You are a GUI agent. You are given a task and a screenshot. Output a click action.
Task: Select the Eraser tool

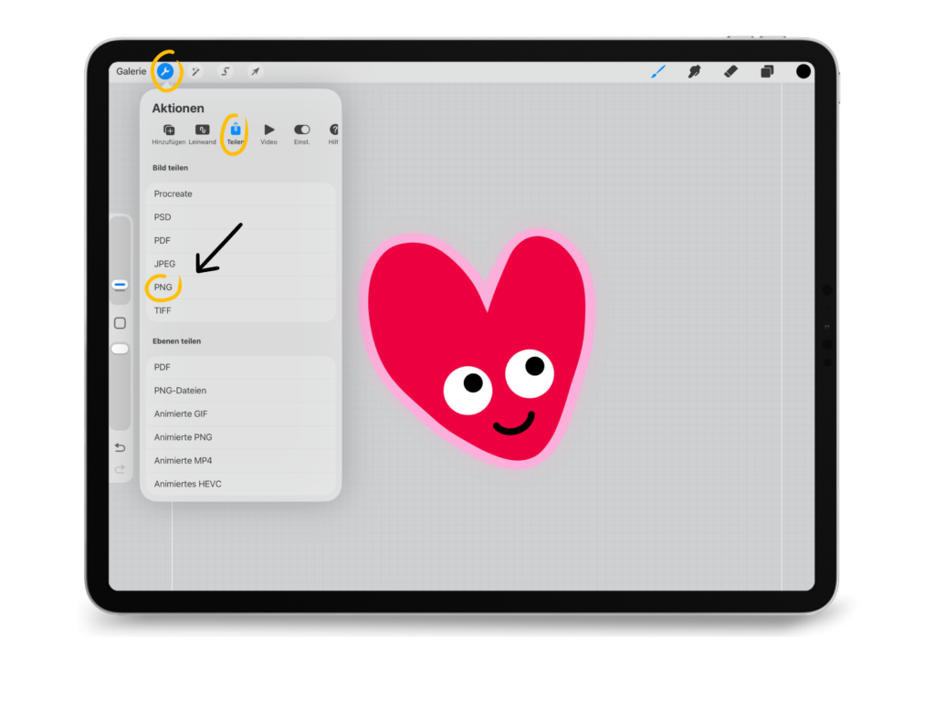(730, 71)
